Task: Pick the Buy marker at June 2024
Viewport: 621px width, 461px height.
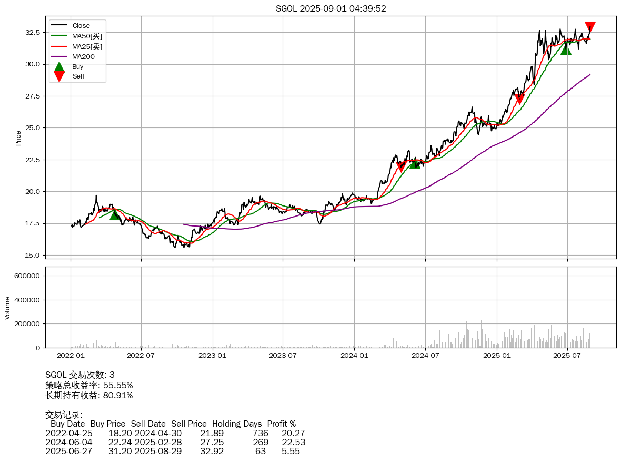Action: (x=415, y=163)
